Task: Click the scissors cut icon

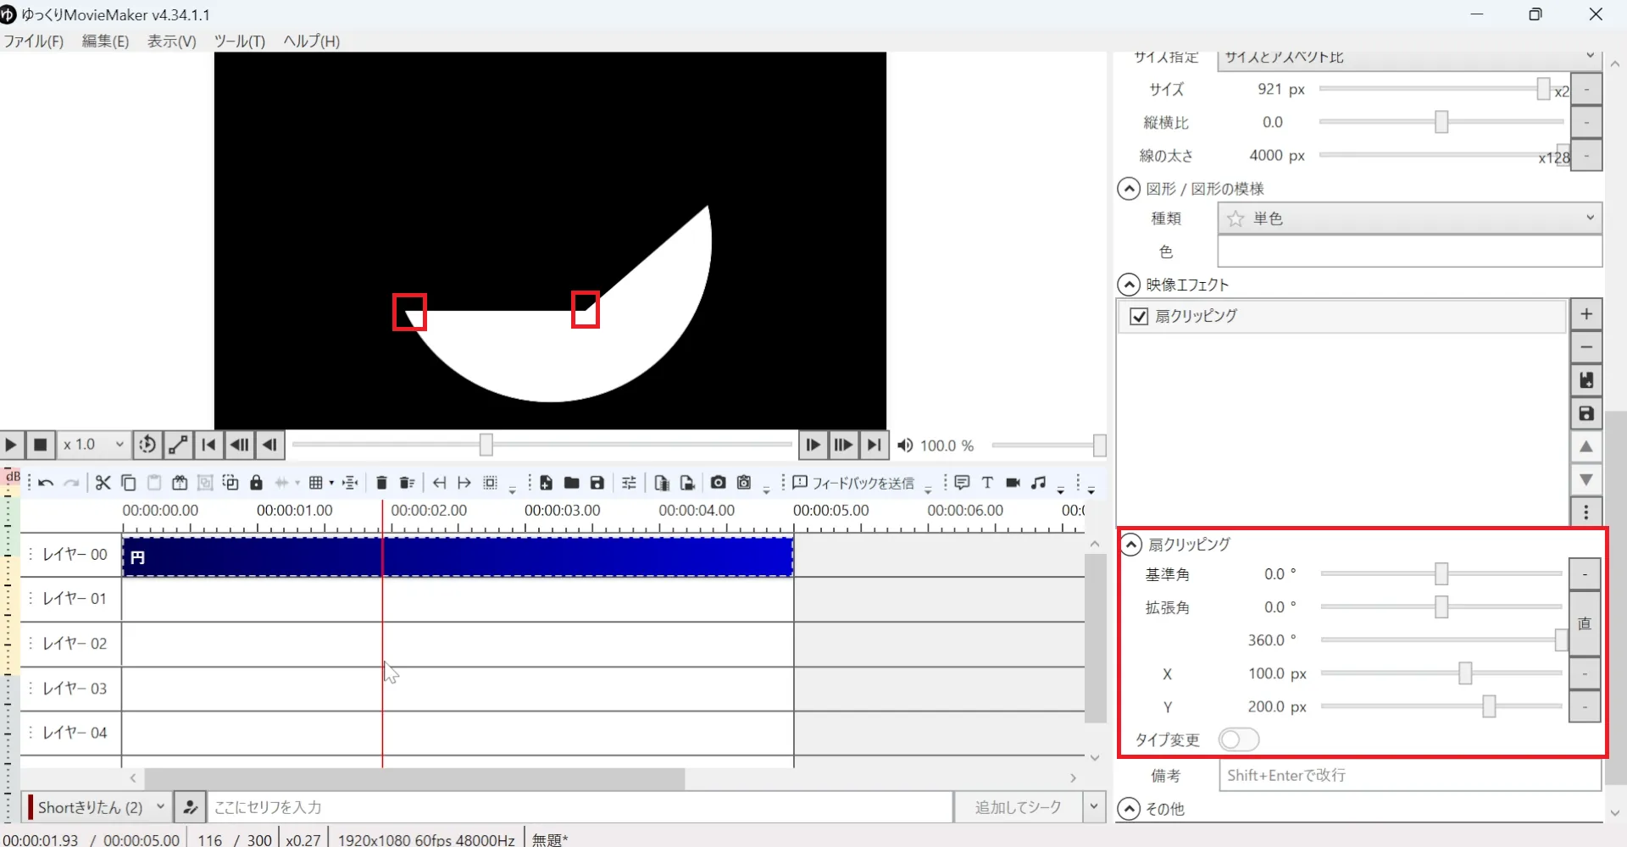Action: [103, 483]
